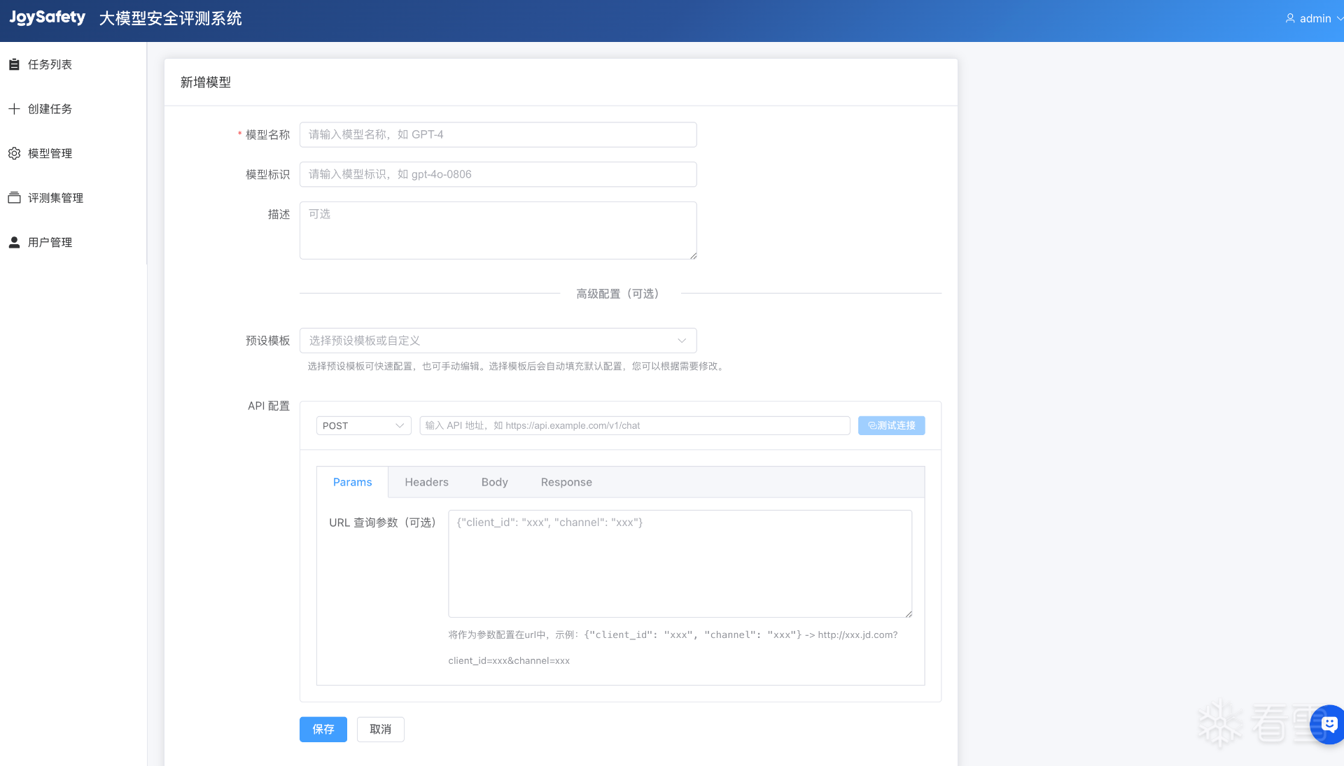Click into the API address input field
This screenshot has width=1344, height=766.
tap(634, 425)
